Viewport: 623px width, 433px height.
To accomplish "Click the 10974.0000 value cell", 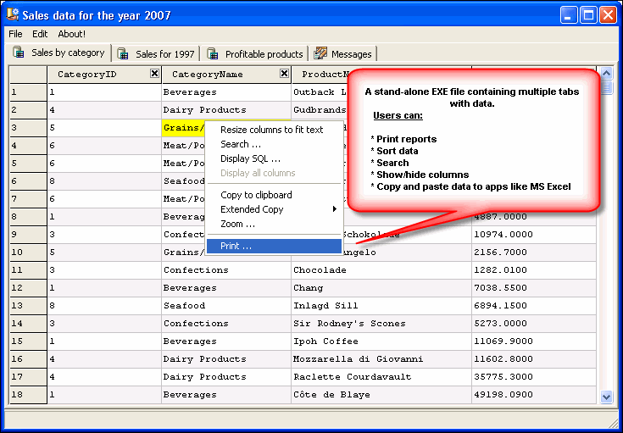I will point(534,235).
